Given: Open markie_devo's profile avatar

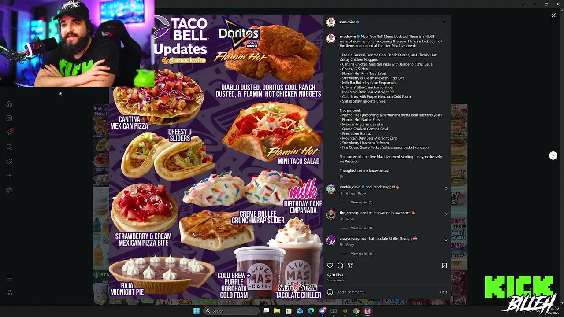Looking at the screenshot, I should (330, 189).
